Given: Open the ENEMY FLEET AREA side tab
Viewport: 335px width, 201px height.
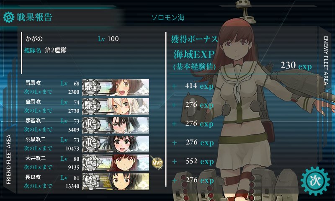Looking at the screenshot, I should [x=326, y=61].
